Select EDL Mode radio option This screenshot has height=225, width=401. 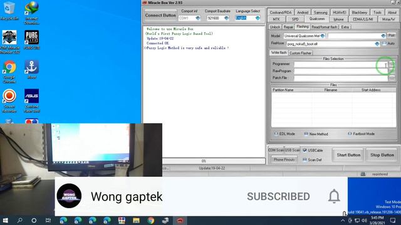(x=276, y=134)
